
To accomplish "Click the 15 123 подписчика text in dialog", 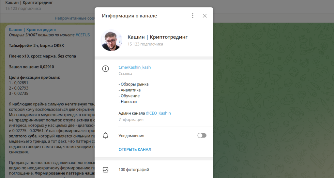I will (145, 44).
